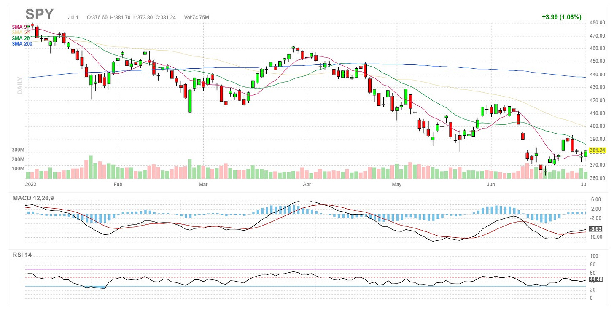Viewport: 614px width, 309px height.
Task: Select the SMA 9 legend label
Action: click(19, 27)
